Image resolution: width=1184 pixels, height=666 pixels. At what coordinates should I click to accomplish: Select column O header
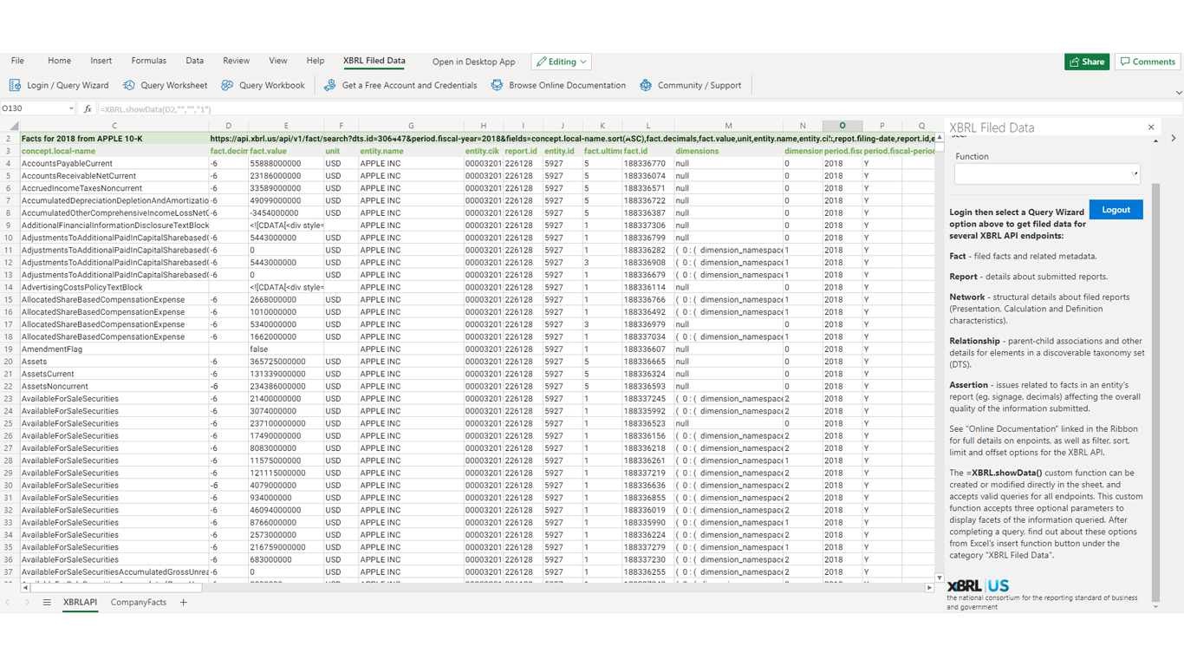click(x=842, y=126)
